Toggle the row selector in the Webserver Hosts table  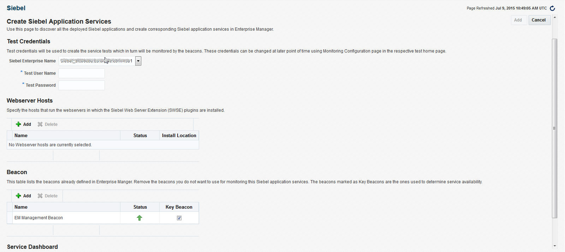pyautogui.click(x=10, y=135)
